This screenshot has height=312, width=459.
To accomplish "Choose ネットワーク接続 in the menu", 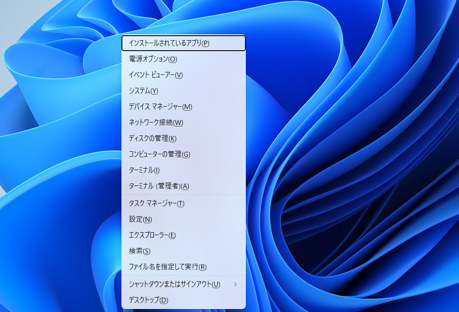I will (x=156, y=123).
